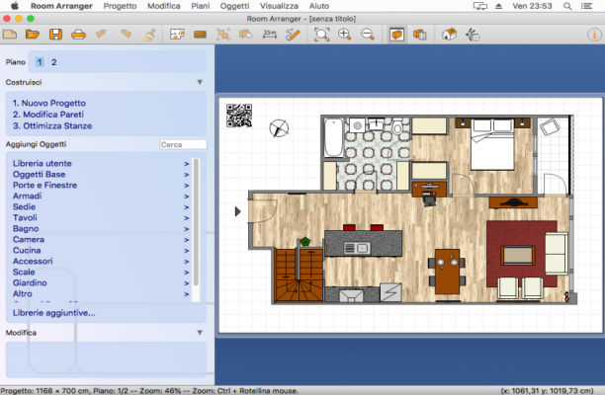This screenshot has height=395, width=605.
Task: Click the object list boxes icon
Action: pyautogui.click(x=420, y=35)
